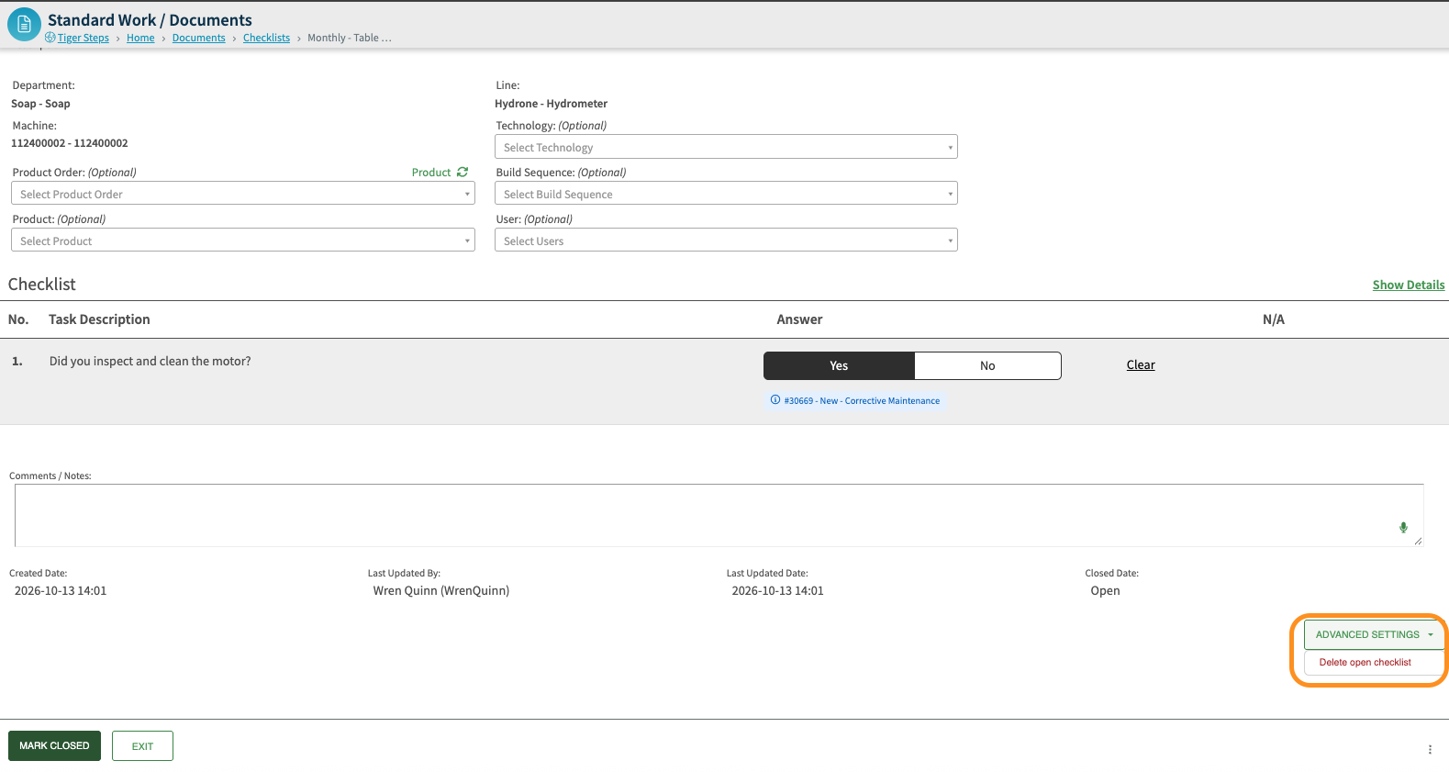Click the machine value 112400002 - 112400002

[70, 143]
